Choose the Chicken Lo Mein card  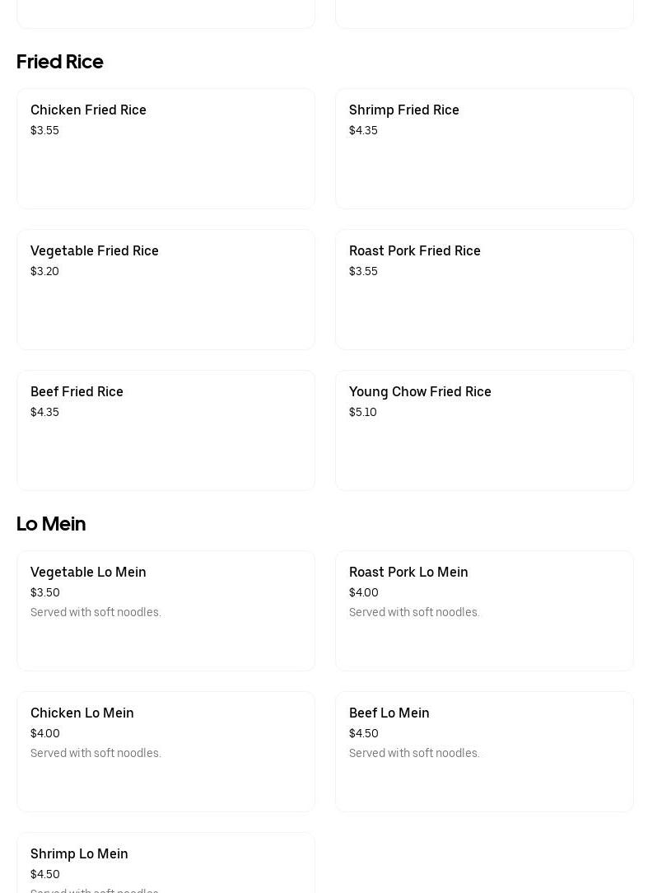coord(165,752)
